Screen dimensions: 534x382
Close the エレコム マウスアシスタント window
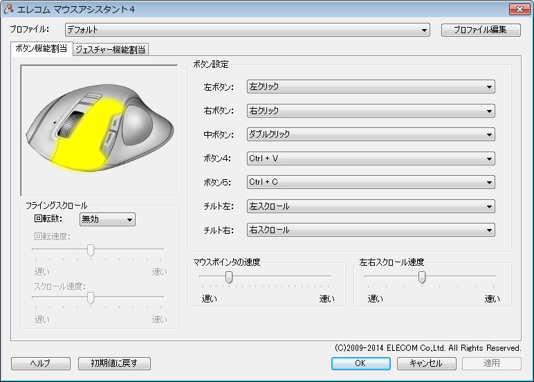pos(519,9)
